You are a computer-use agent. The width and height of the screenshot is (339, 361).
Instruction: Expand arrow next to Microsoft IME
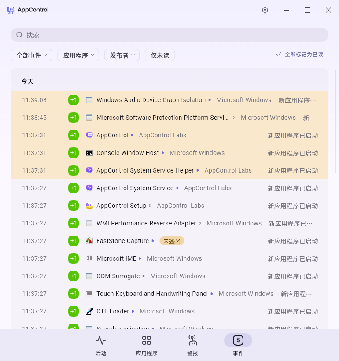coord(140,258)
